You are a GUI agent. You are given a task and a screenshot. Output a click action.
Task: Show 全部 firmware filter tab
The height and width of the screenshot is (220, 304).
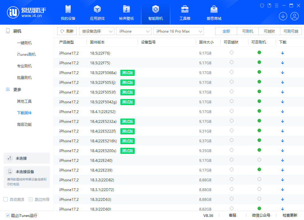[x=226, y=31]
